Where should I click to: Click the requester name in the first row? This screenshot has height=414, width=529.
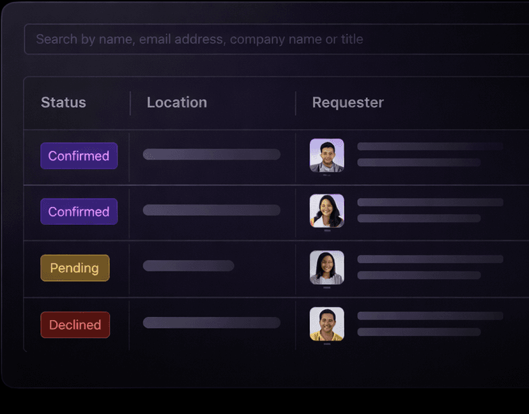[x=429, y=146]
